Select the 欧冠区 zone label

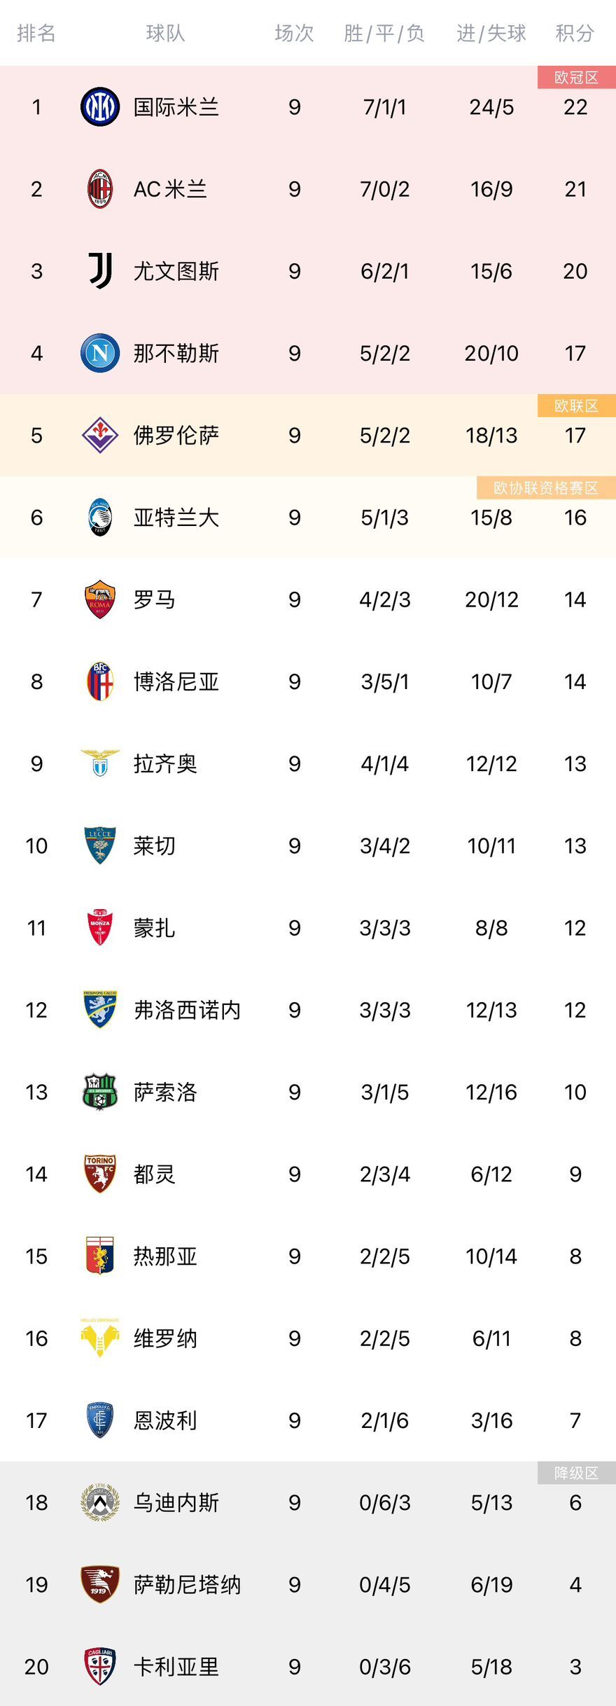click(x=577, y=77)
